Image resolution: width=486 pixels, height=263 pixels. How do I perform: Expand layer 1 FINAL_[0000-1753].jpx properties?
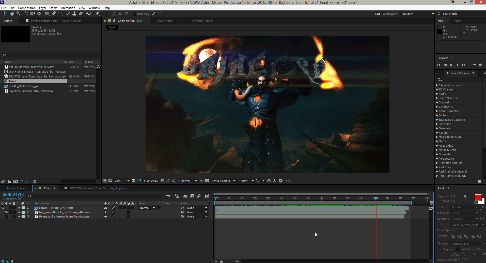pos(19,208)
